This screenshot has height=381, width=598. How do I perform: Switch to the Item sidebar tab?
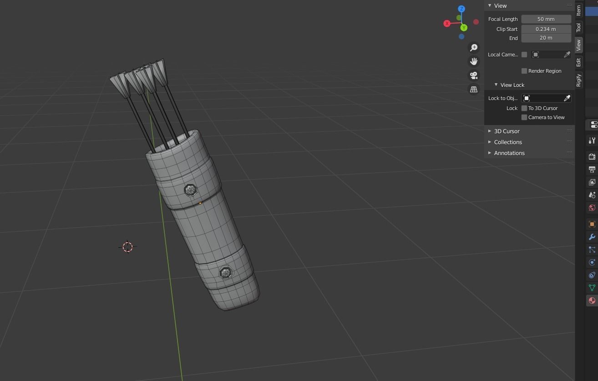pos(578,10)
